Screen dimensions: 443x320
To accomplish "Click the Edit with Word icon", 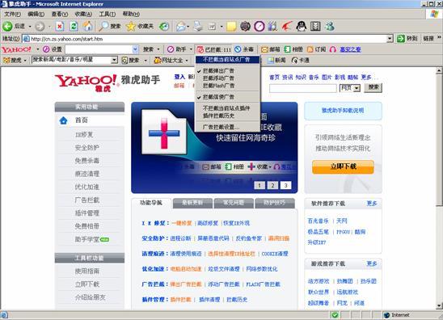I will (212, 27).
